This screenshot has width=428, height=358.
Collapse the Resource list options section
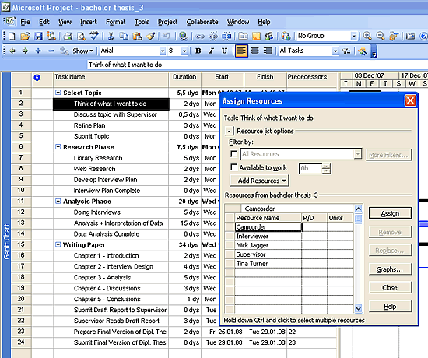click(230, 131)
